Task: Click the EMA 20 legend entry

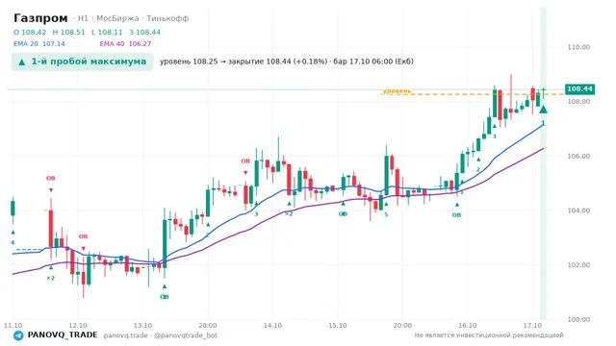Action: click(x=38, y=44)
